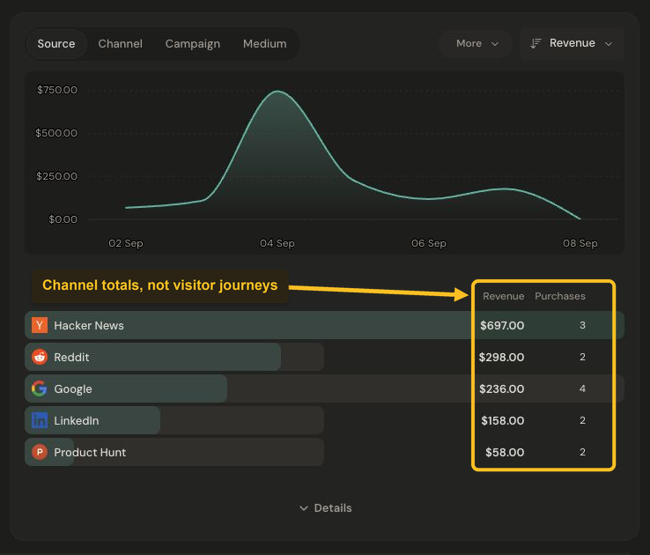
Task: Select the Hacker News source row
Action: tap(325, 325)
